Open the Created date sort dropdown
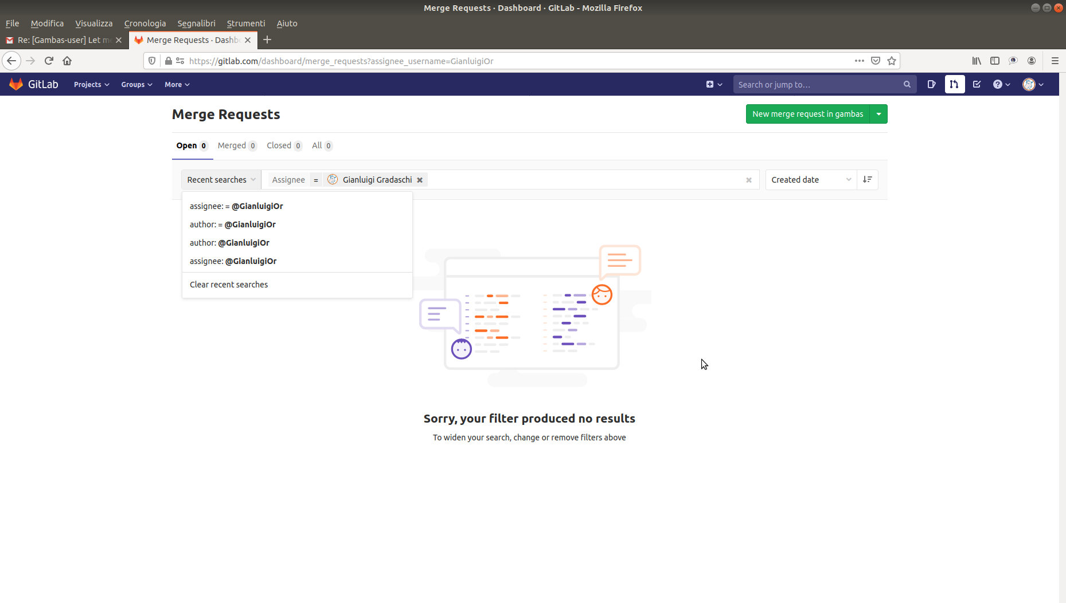Image resolution: width=1066 pixels, height=603 pixels. click(810, 180)
